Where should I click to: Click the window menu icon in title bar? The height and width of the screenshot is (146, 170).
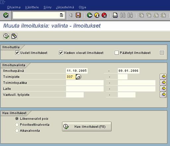pos(3,2)
